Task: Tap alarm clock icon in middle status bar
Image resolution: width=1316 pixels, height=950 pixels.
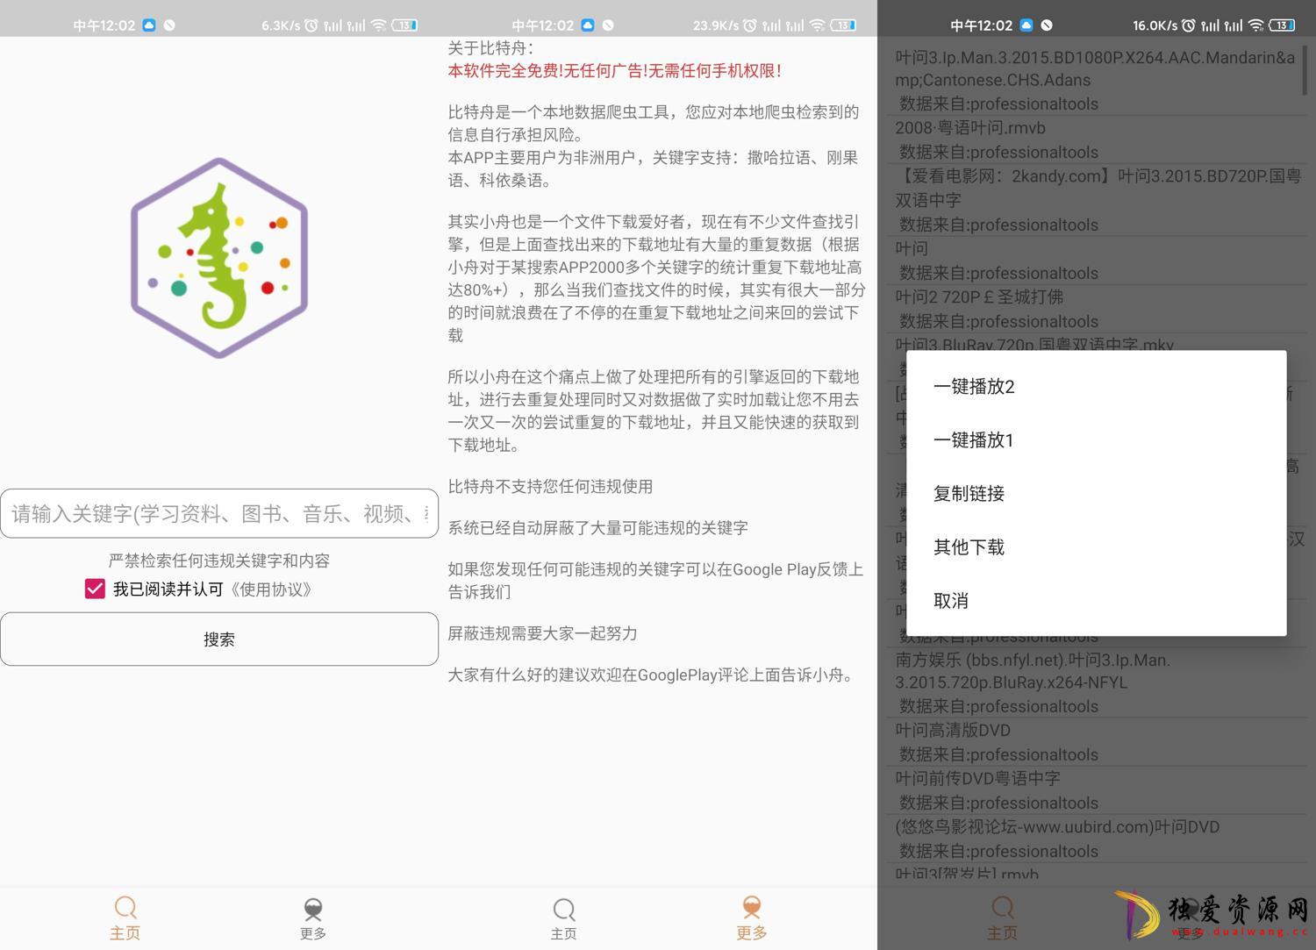Action: 750,25
